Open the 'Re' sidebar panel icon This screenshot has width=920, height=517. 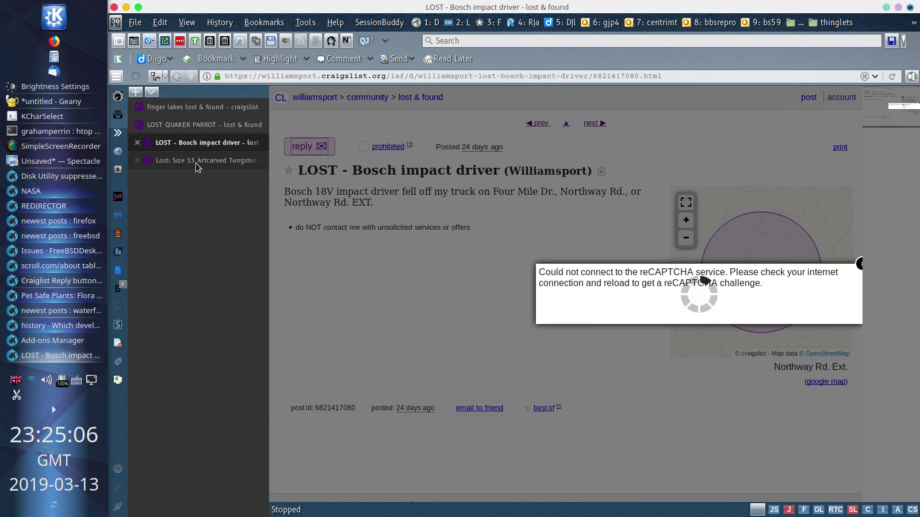click(118, 252)
